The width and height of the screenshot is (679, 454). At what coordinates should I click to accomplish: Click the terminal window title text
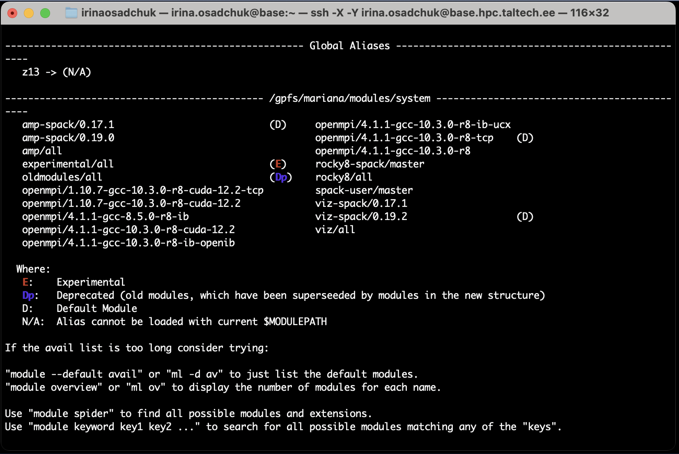[x=345, y=13]
